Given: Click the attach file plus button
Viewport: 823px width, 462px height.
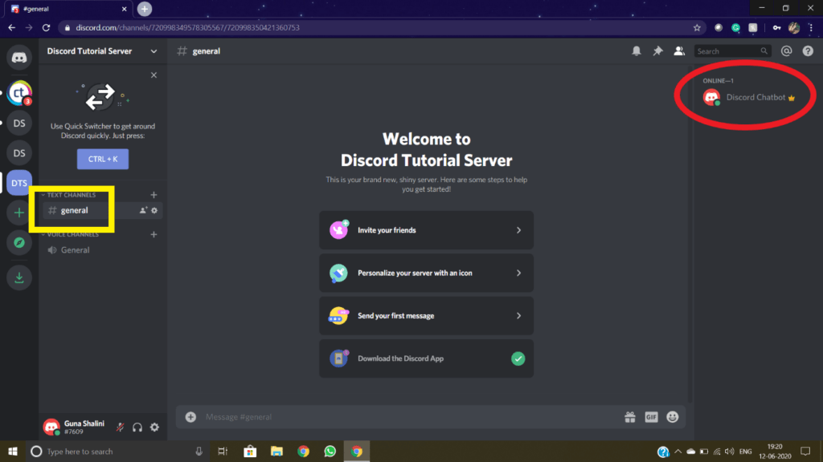Looking at the screenshot, I should click(x=190, y=417).
